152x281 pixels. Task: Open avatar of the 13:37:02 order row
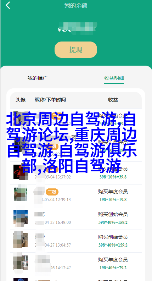(21, 172)
